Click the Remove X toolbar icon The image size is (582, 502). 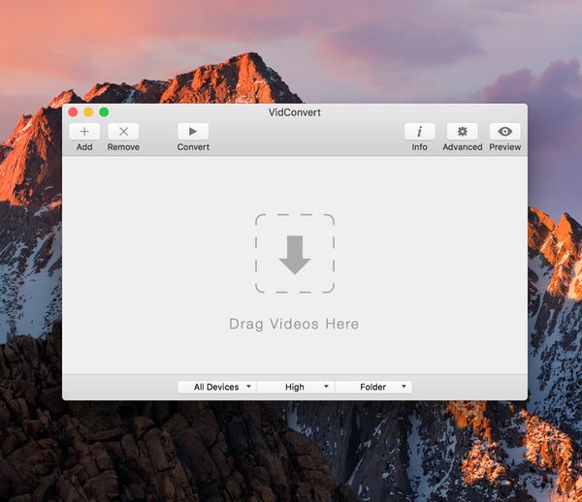(x=123, y=131)
